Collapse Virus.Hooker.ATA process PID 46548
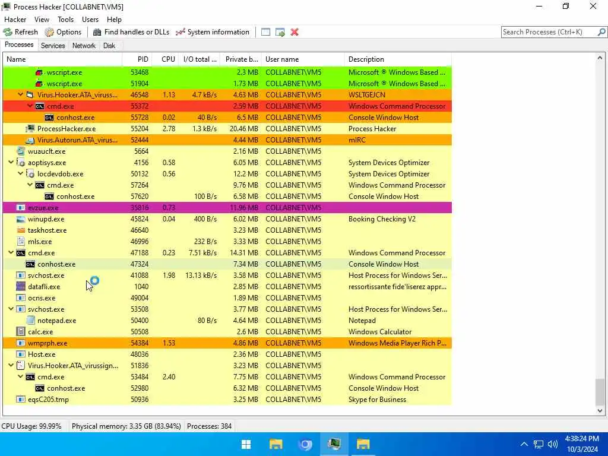 (x=21, y=94)
